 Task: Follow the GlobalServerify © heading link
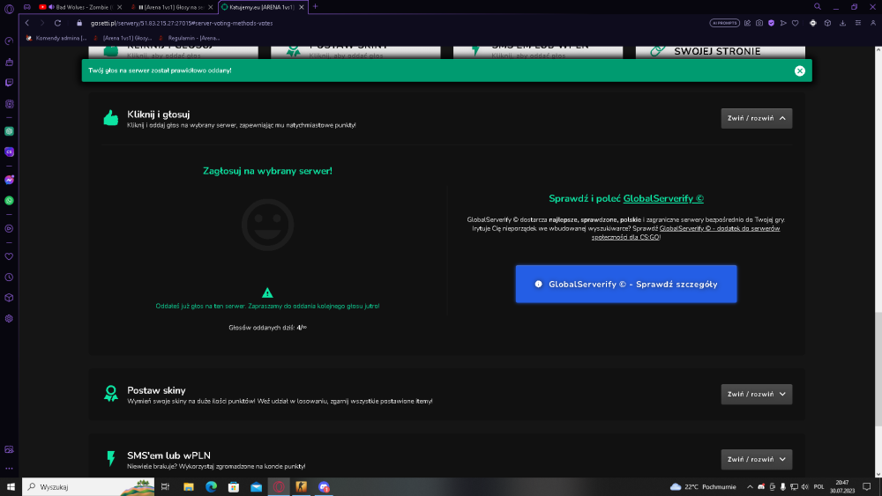coord(663,198)
